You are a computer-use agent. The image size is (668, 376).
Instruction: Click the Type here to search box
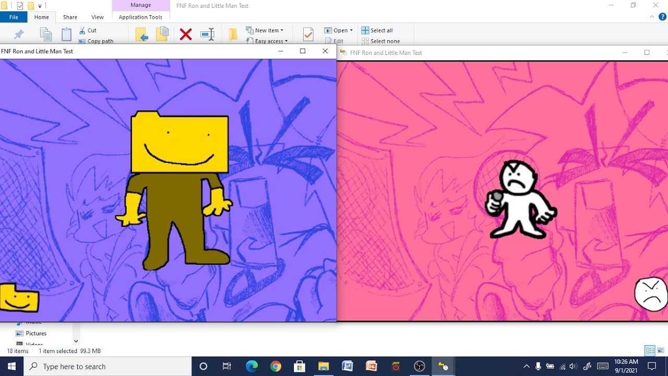(108, 366)
